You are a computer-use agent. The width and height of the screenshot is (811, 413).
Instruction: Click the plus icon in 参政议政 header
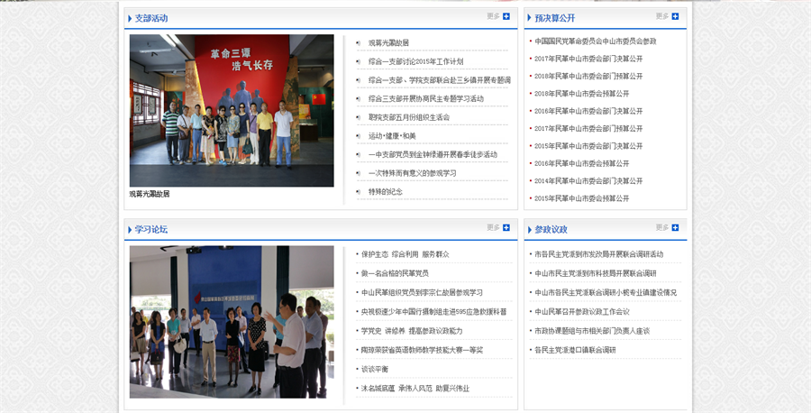point(675,228)
